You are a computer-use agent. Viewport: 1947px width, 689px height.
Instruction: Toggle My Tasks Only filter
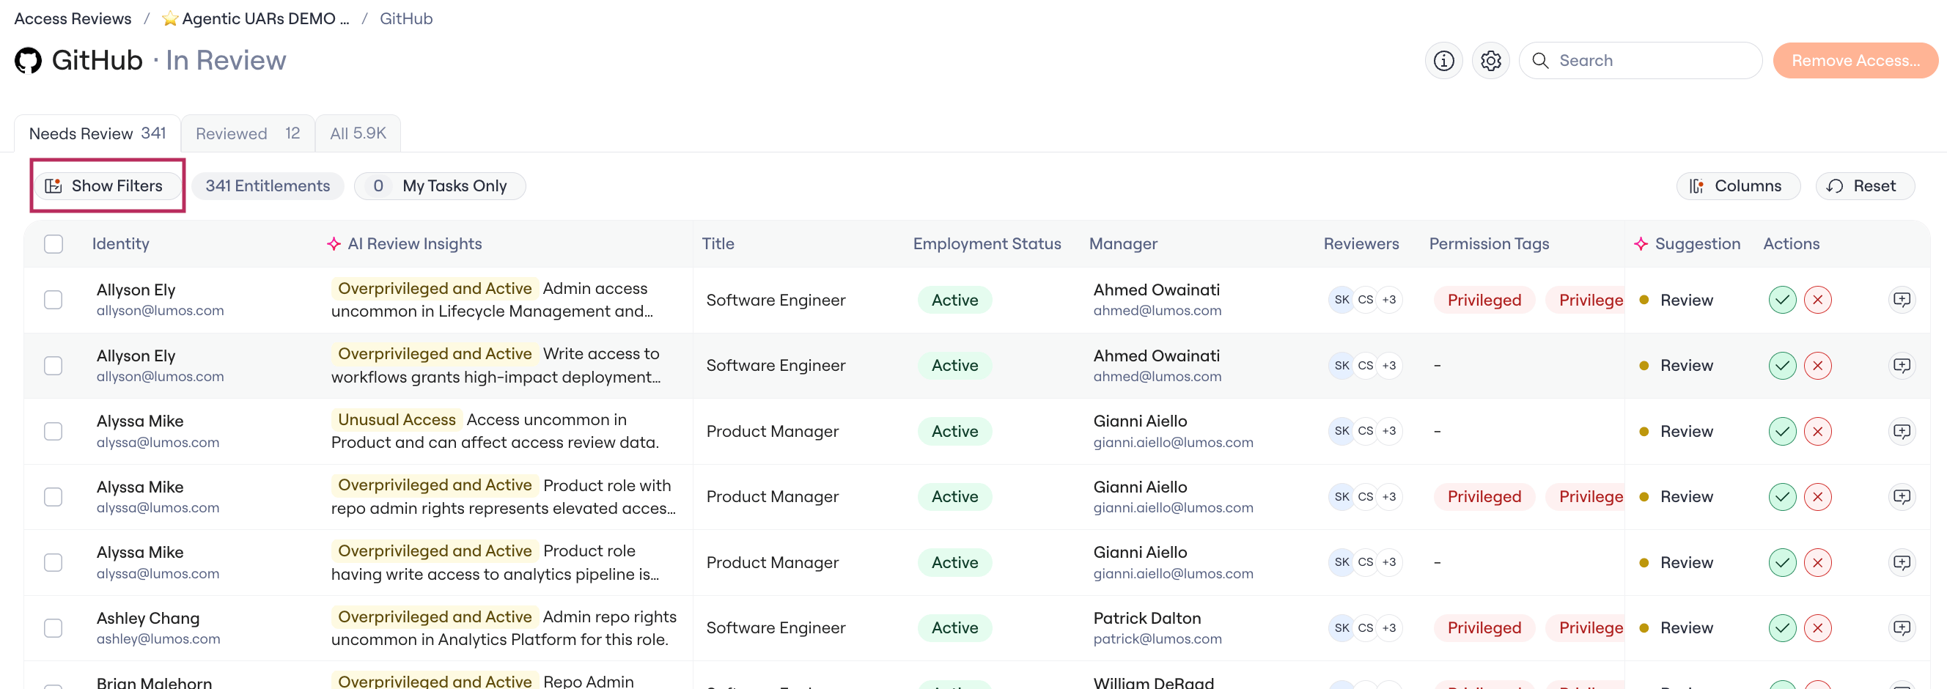click(440, 186)
